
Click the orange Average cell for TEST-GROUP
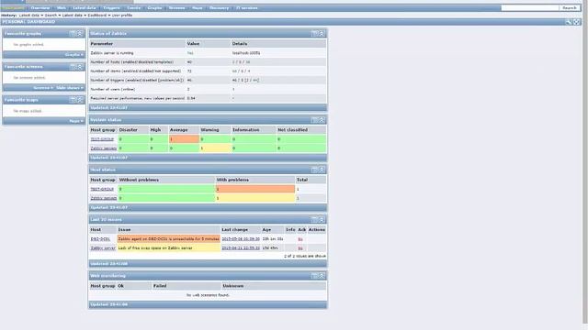point(184,139)
